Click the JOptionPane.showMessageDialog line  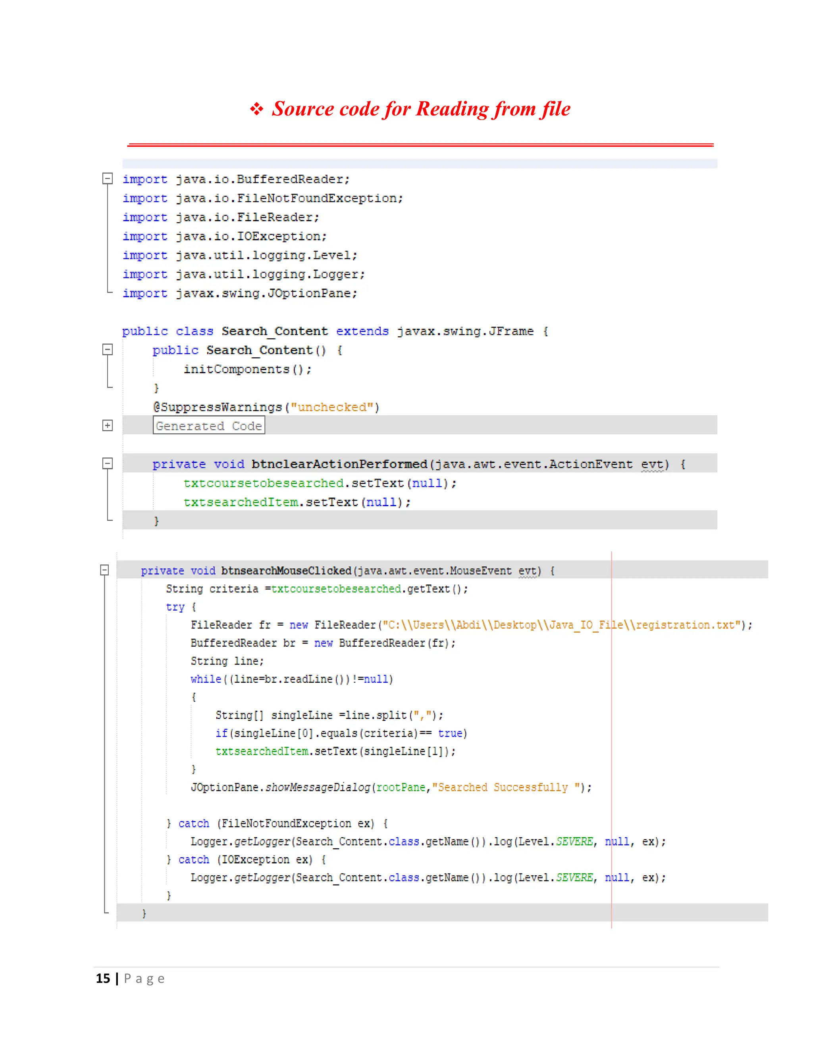click(x=391, y=788)
